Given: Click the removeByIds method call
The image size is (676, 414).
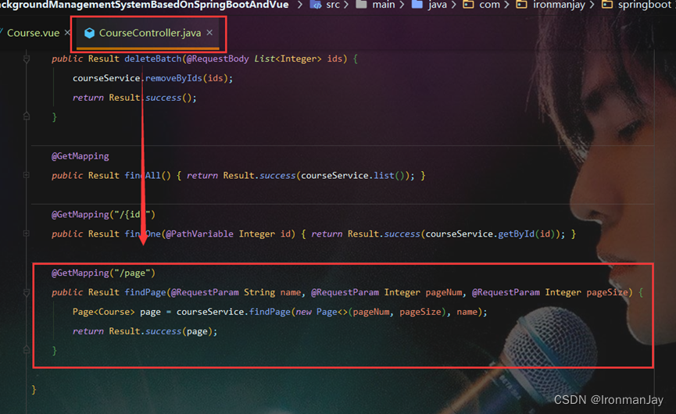Looking at the screenshot, I should pyautogui.click(x=173, y=78).
